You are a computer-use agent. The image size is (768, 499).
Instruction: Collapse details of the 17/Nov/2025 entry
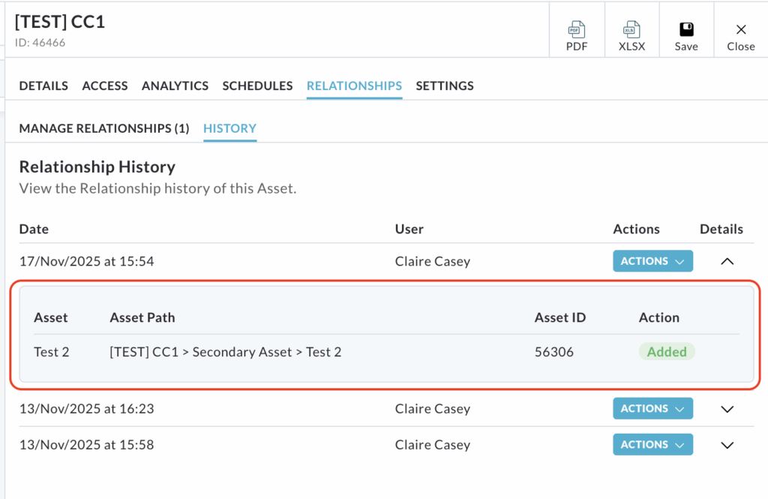(x=726, y=262)
